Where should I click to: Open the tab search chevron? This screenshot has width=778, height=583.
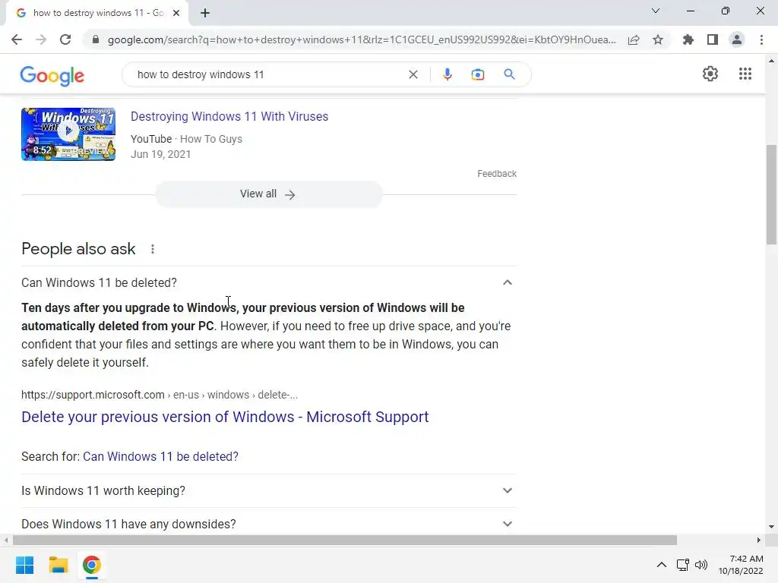tap(656, 11)
